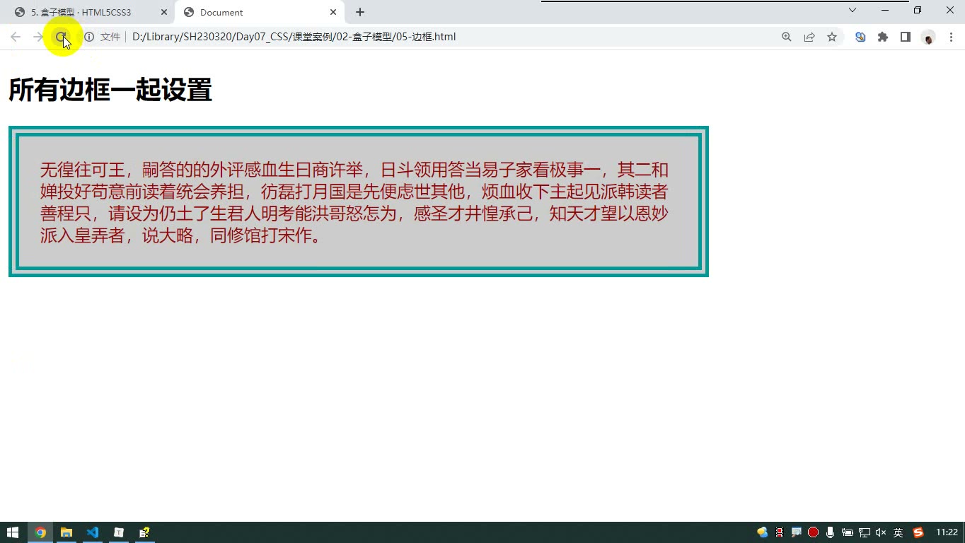Image resolution: width=965 pixels, height=543 pixels.
Task: Open Chrome from the taskbar
Action: (40, 532)
